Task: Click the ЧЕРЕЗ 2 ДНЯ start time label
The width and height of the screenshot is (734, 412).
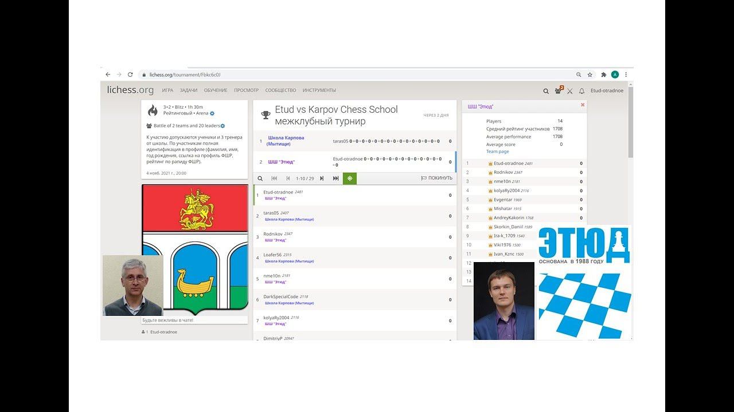Action: click(436, 116)
